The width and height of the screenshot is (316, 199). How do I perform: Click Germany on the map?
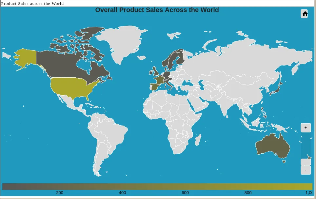[167, 76]
